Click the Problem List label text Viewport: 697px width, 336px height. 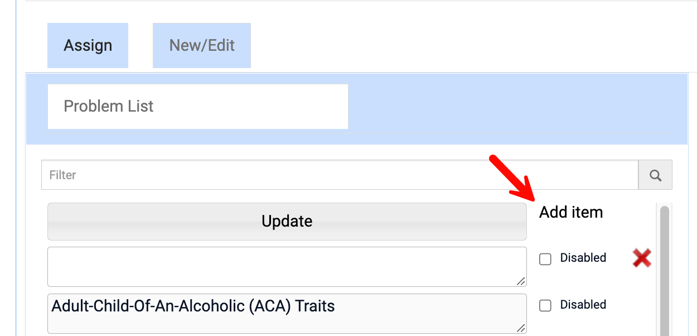(x=109, y=107)
